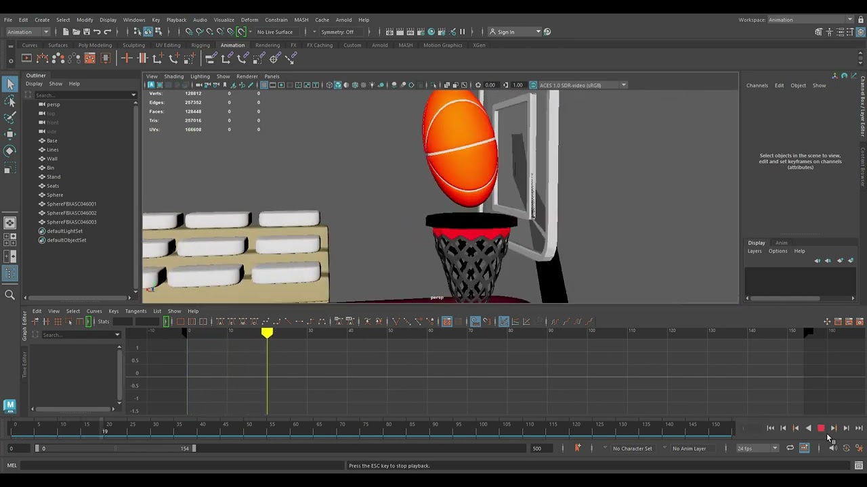Screen dimensions: 867x487
Task: Open Outliner search filter dropdown arrow
Action: point(133,95)
